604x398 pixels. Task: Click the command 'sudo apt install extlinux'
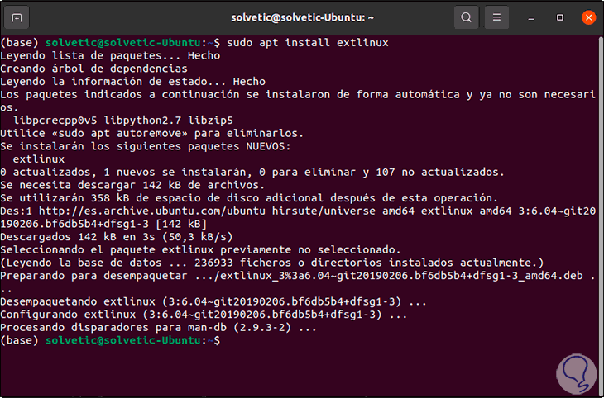point(308,43)
